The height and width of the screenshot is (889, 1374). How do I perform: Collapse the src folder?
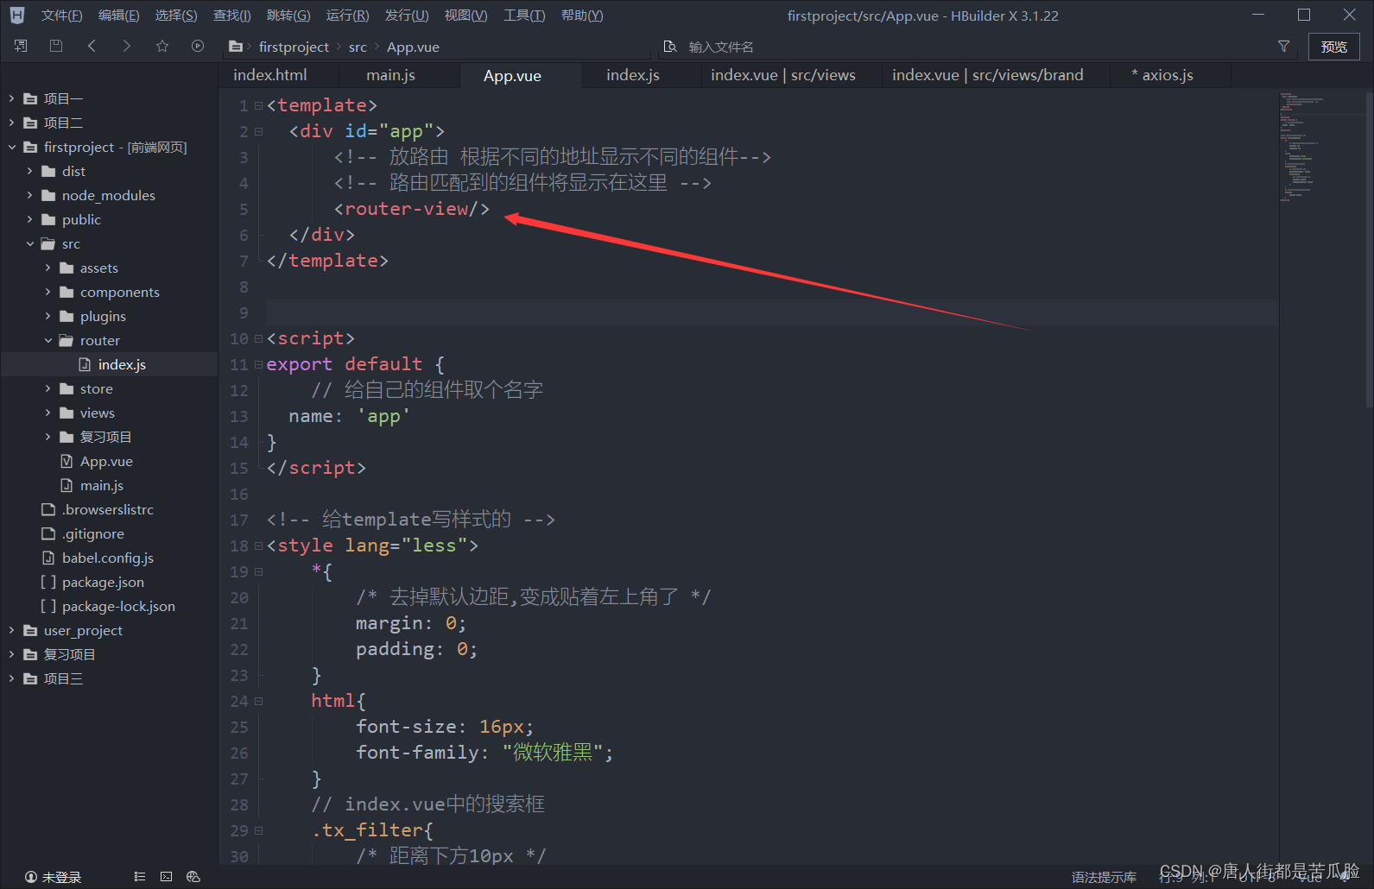point(29,243)
